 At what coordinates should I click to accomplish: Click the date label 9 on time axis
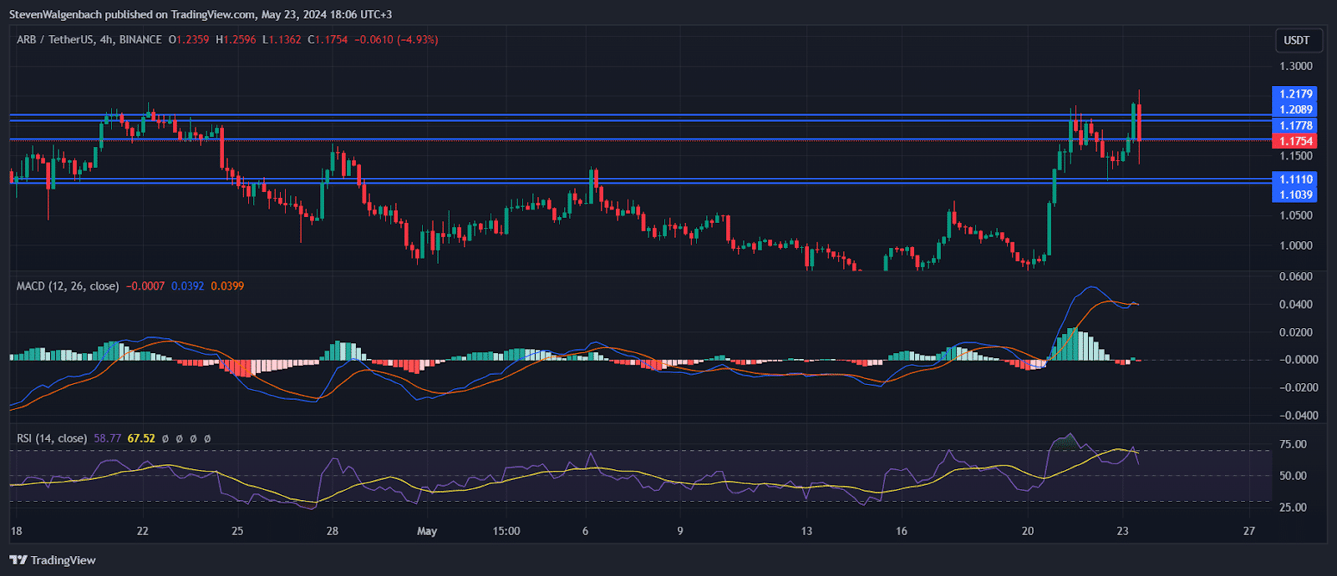(x=680, y=531)
